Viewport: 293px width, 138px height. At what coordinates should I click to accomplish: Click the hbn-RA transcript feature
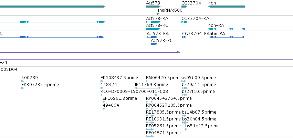point(227,29)
